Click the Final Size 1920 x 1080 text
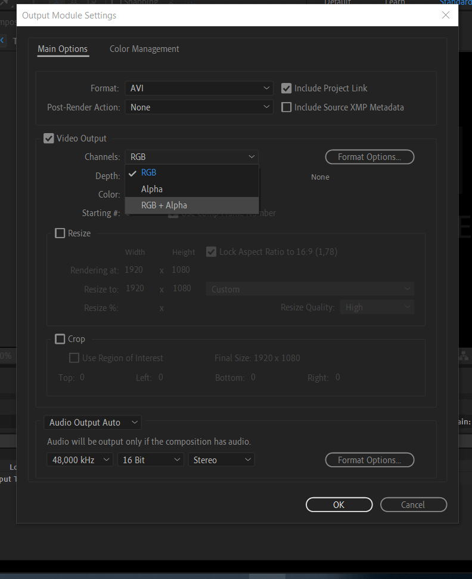 (x=257, y=358)
